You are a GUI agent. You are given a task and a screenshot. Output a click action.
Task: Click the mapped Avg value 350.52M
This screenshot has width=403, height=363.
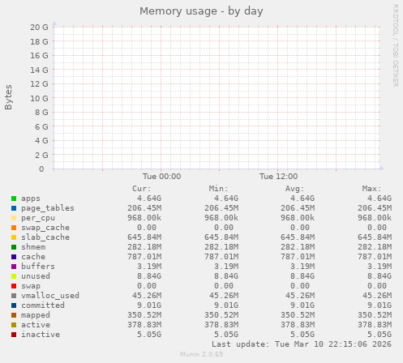click(298, 315)
